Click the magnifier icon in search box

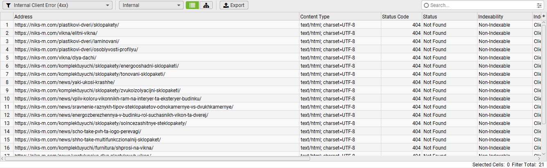coord(426,5)
